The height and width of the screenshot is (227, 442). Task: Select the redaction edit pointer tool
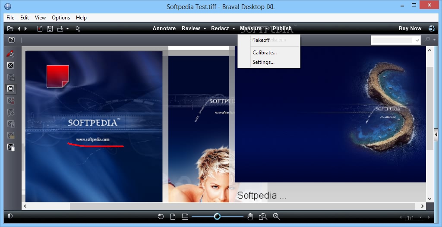pyautogui.click(x=10, y=54)
